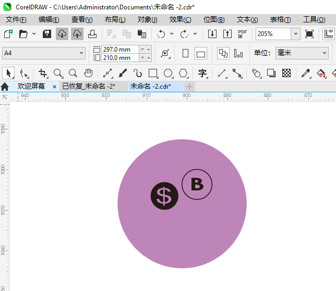This screenshot has height=291, width=336.
Task: Toggle current page layout button
Action: click(x=238, y=53)
